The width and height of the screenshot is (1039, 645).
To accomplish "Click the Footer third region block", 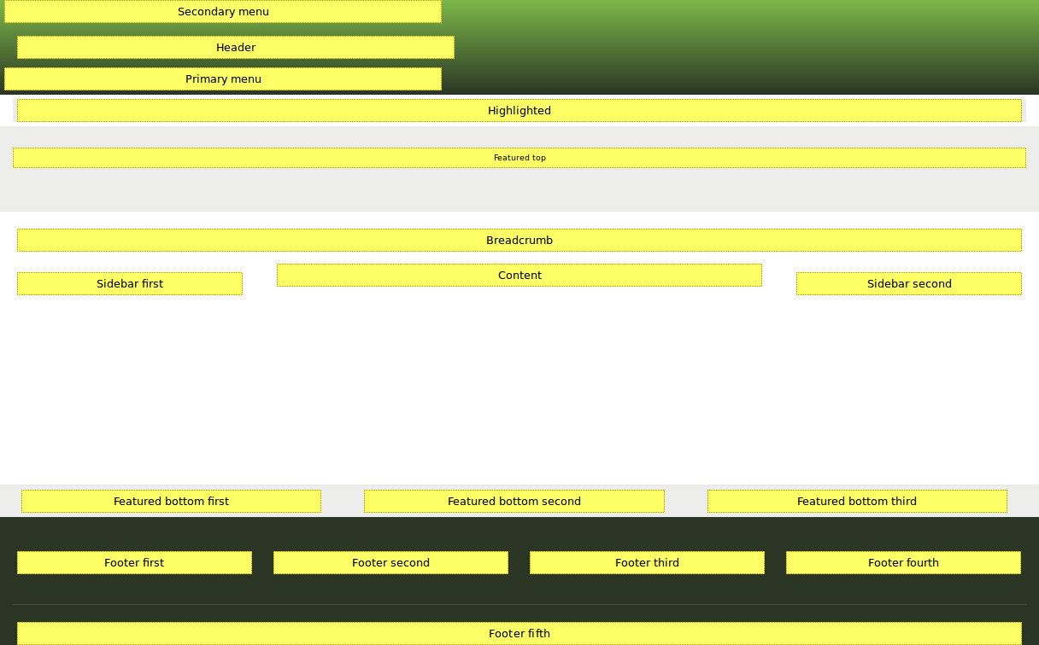I will (647, 563).
